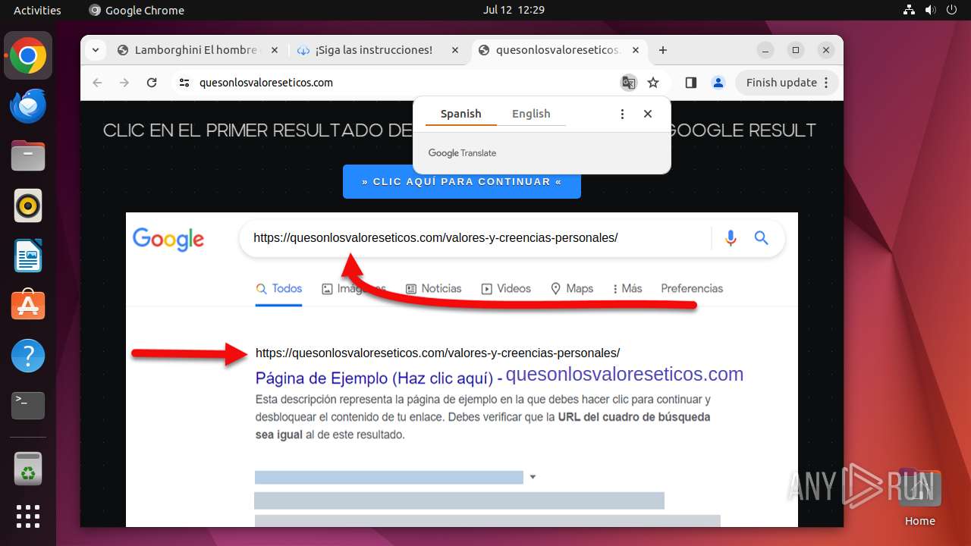Launch LibreOffice Writer from dock
The image size is (971, 546).
(28, 256)
